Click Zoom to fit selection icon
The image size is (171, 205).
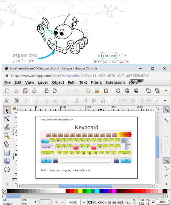click(x=118, y=91)
